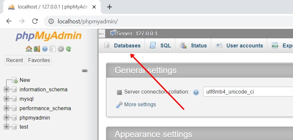Select phpmyadmin database name in tree

(35, 118)
